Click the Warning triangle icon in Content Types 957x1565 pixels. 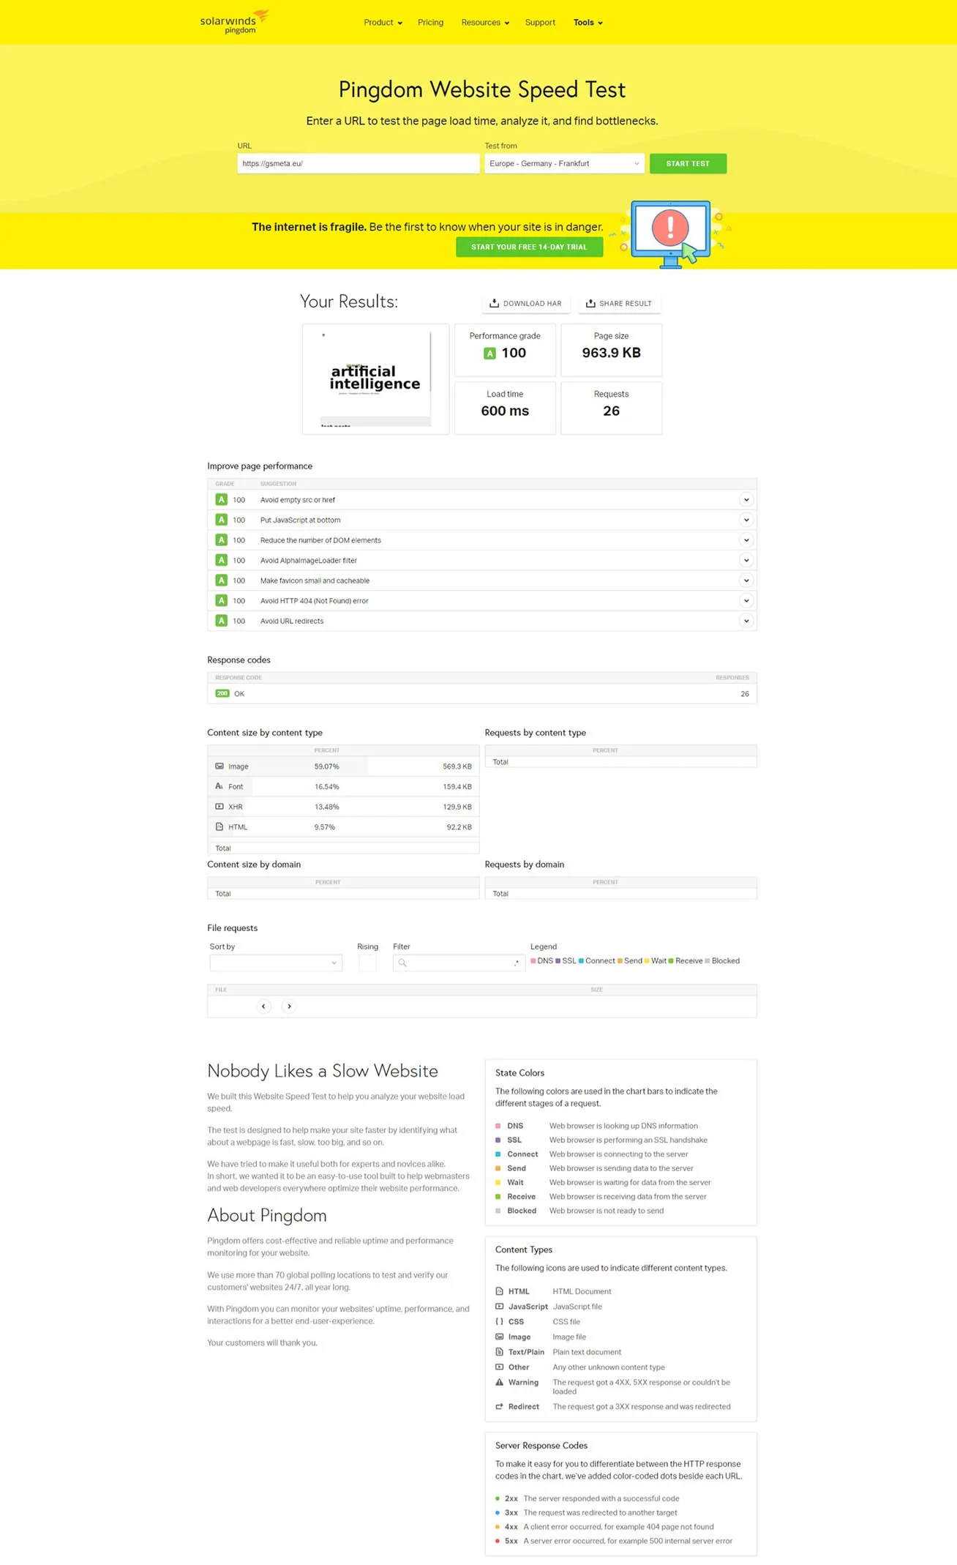pyautogui.click(x=500, y=1382)
